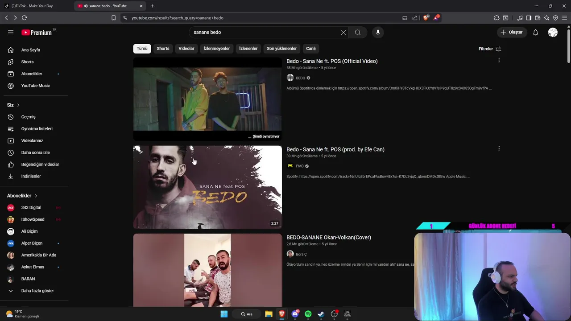
Task: Click the Brave Shields lion icon
Action: (x=426, y=18)
